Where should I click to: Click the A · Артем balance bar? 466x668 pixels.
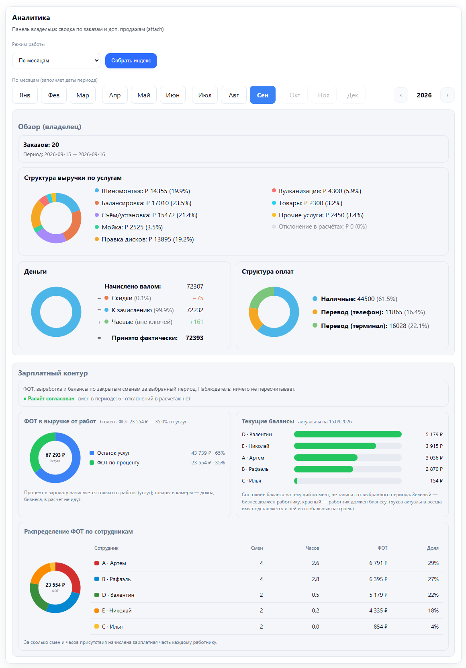click(x=348, y=458)
